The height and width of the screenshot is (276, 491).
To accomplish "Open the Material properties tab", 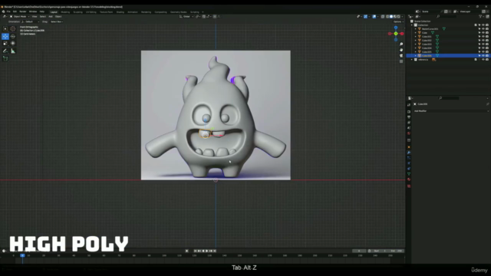I will (409, 179).
